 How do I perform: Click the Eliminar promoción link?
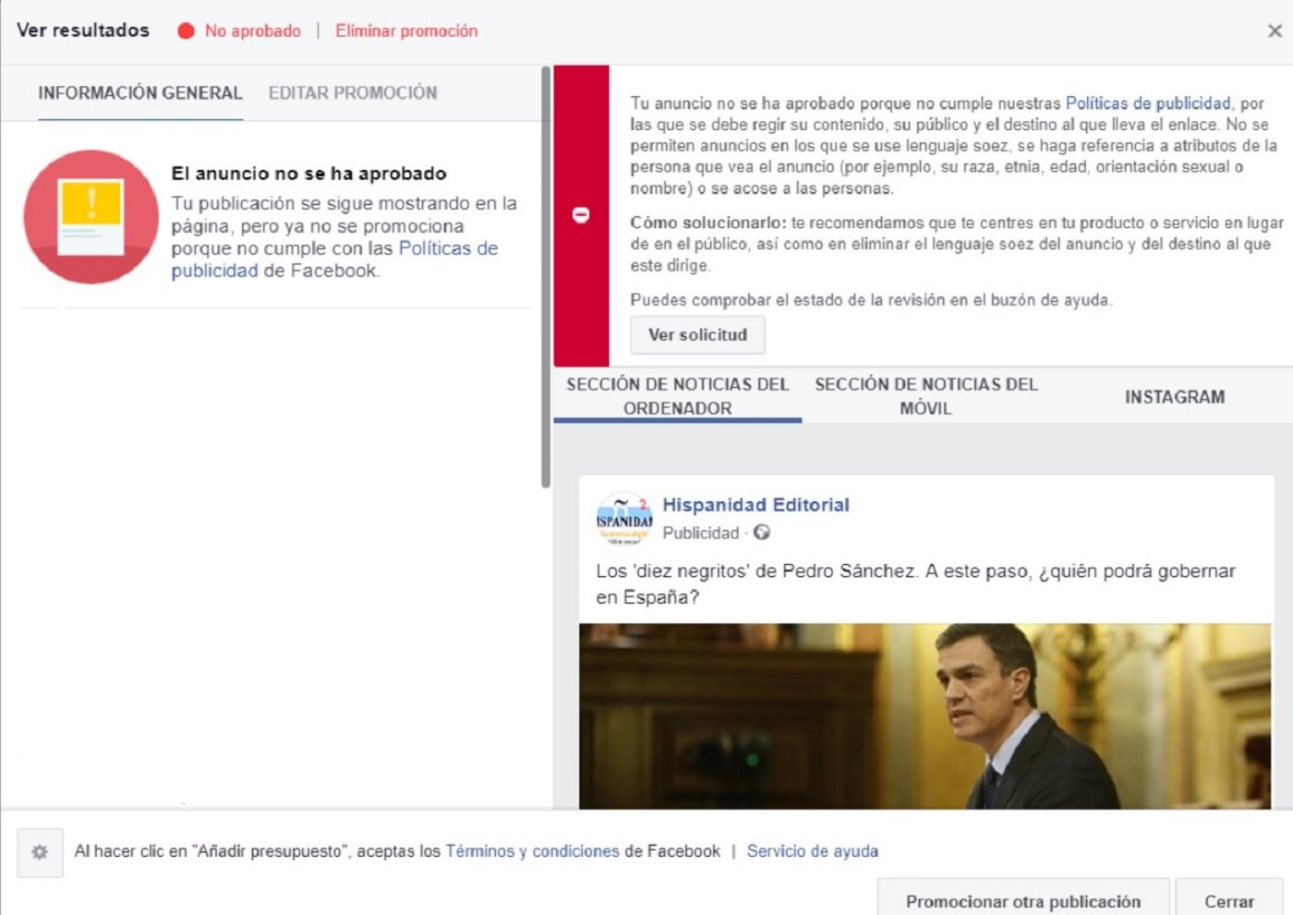click(x=406, y=31)
